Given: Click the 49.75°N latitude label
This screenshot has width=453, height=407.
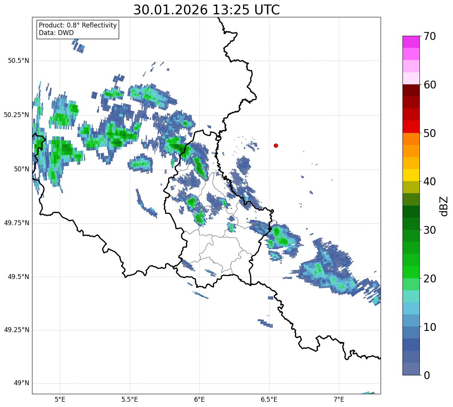Looking at the screenshot, I should point(17,223).
